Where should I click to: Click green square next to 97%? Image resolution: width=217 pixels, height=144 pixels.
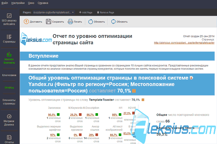coord(58,135)
